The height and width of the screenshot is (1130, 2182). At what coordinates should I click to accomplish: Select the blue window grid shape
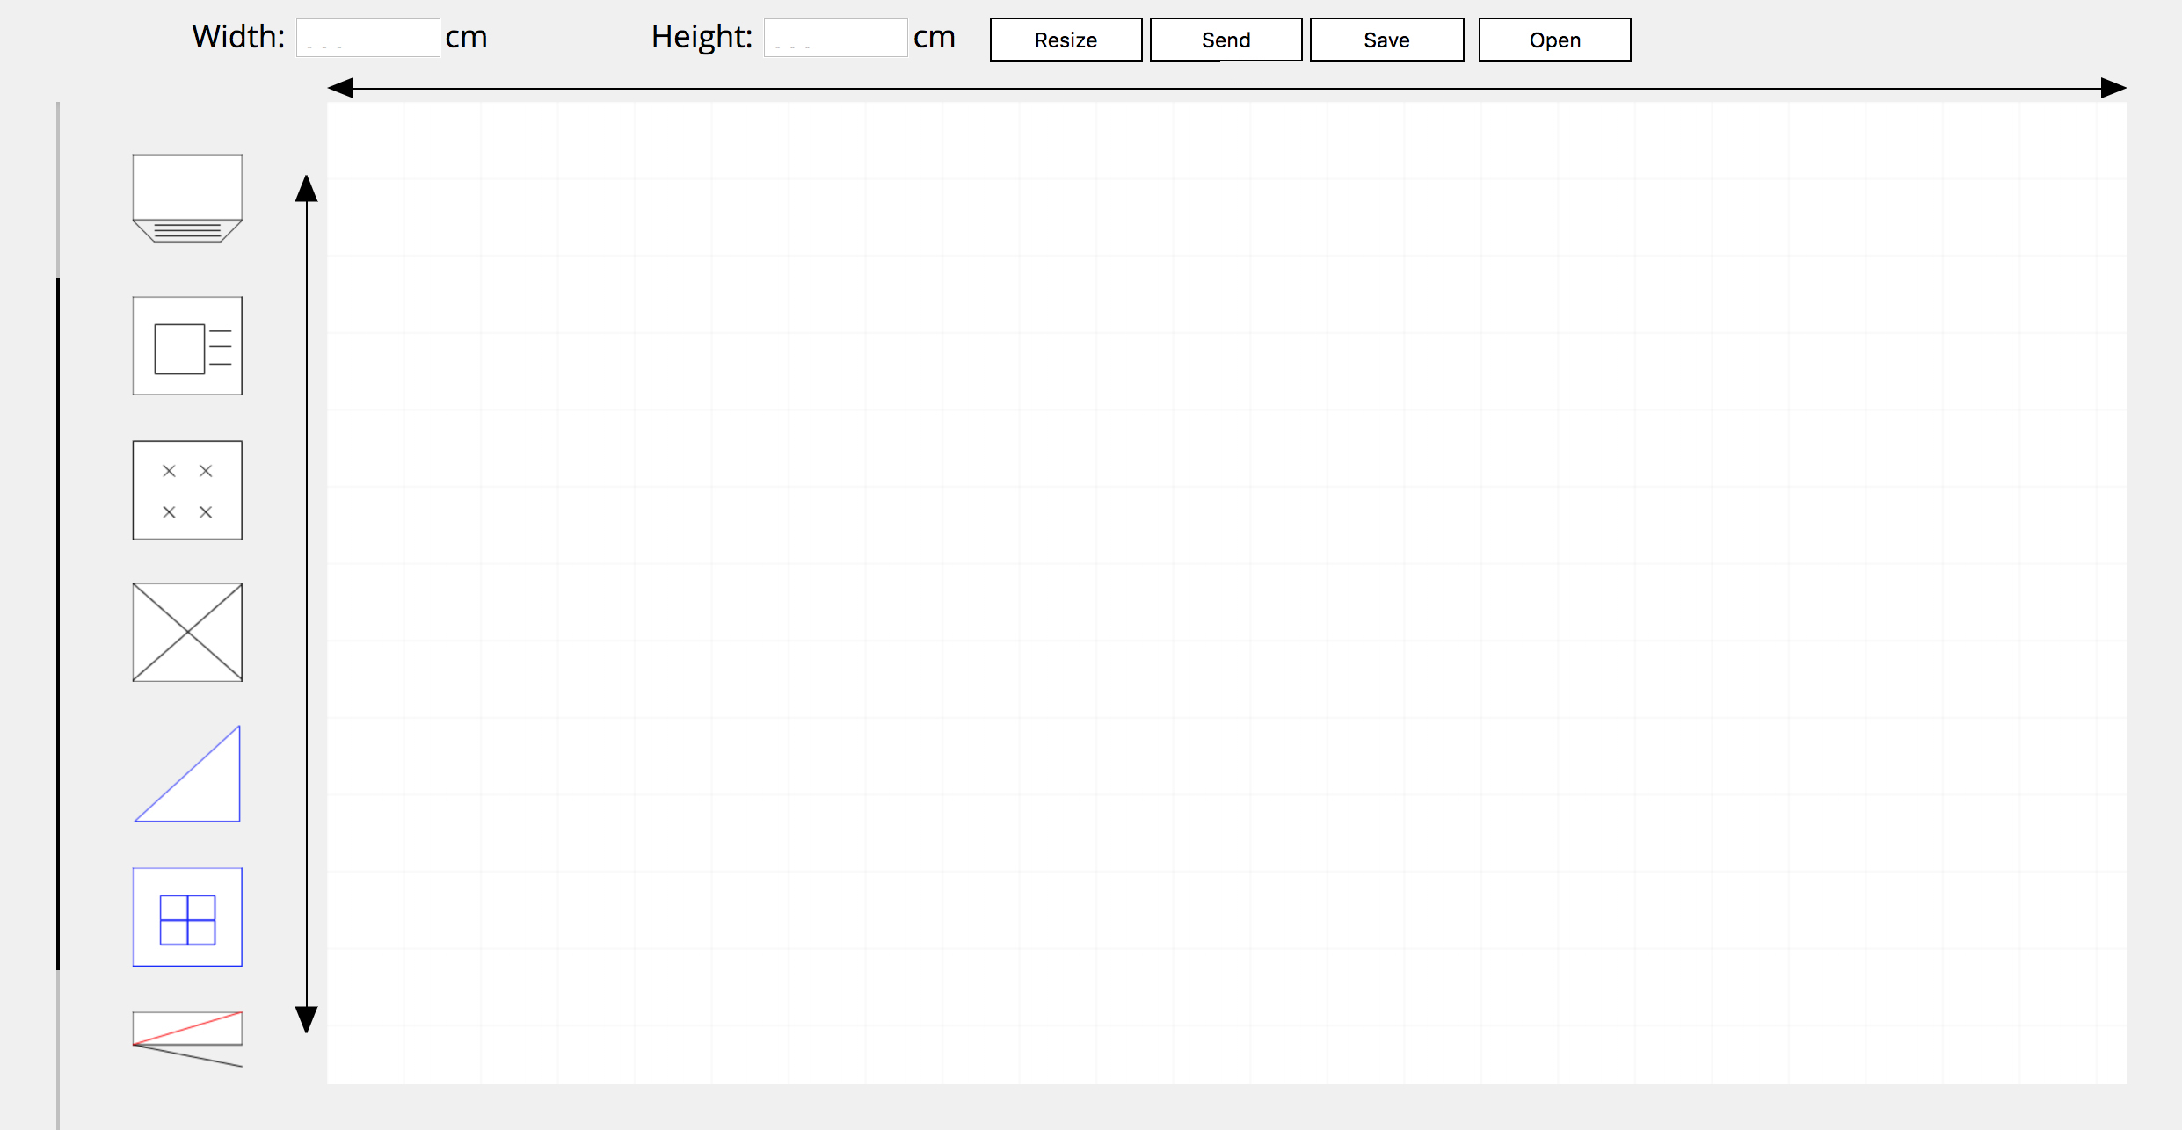[x=187, y=917]
